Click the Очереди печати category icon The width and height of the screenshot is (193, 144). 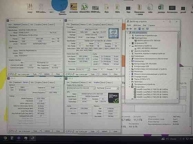(132, 76)
